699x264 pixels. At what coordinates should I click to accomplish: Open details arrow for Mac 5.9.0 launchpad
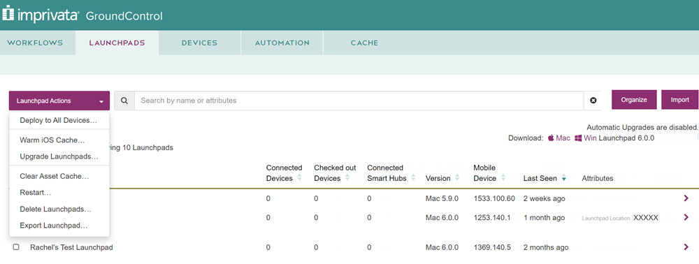pos(686,198)
